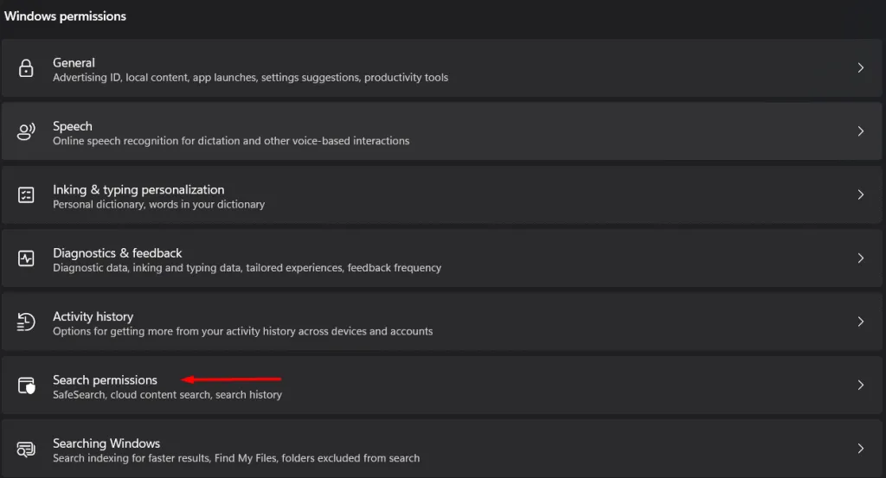Open Activity history chevron arrow
Screen dimensions: 886x478
(x=861, y=322)
